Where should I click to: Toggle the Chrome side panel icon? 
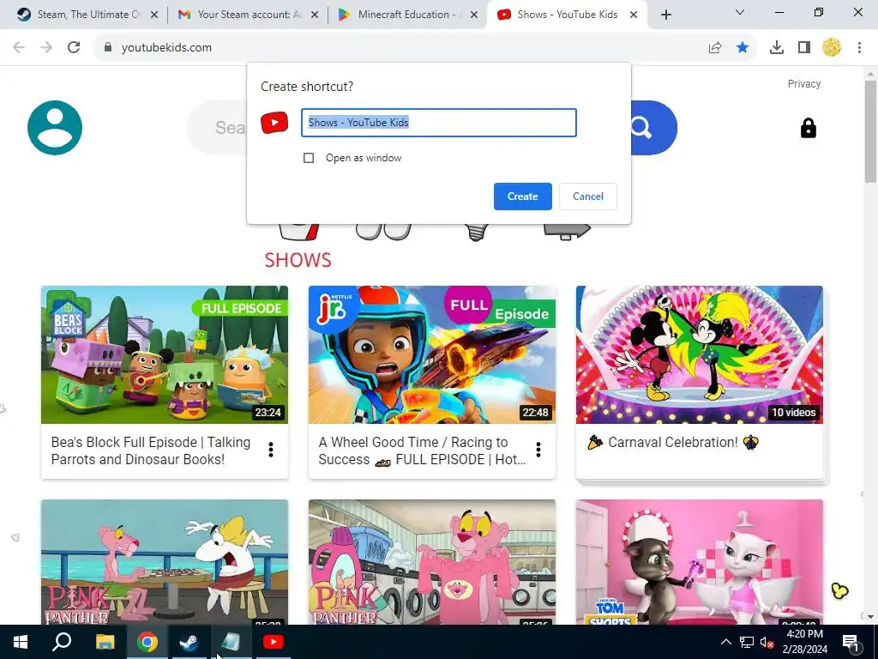pos(804,48)
